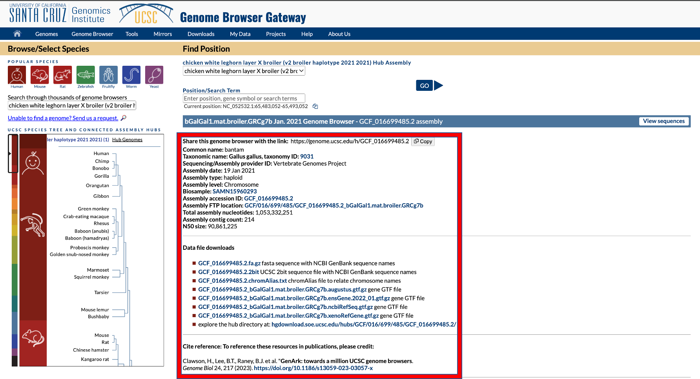
Task: Open the Tools menu
Action: pyautogui.click(x=131, y=34)
